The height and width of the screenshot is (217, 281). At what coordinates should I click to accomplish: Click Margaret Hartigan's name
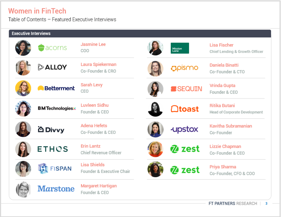pyautogui.click(x=98, y=186)
